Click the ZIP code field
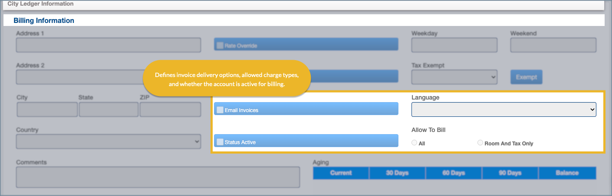The height and width of the screenshot is (196, 612). coord(170,109)
